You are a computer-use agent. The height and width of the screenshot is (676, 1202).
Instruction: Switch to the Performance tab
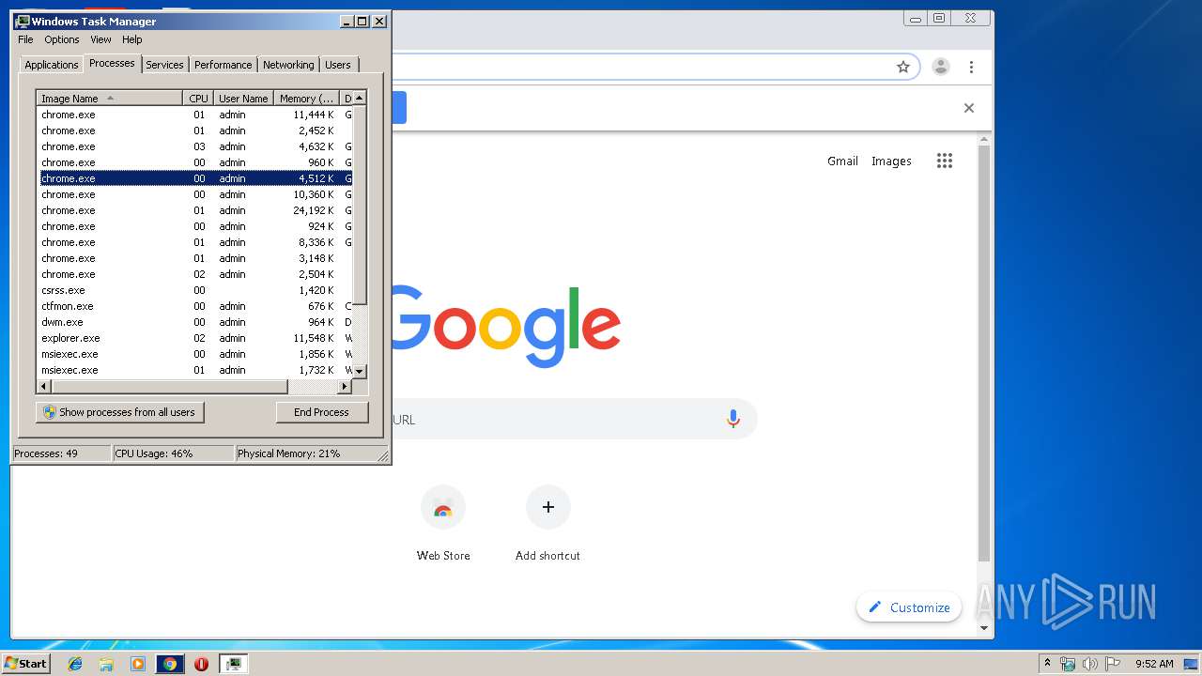click(x=223, y=65)
